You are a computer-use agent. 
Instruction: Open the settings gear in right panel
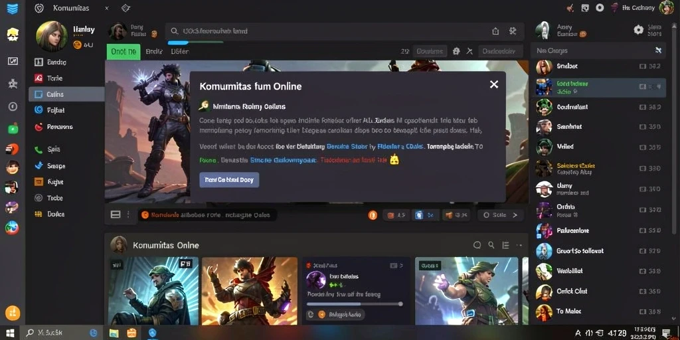pyautogui.click(x=638, y=29)
